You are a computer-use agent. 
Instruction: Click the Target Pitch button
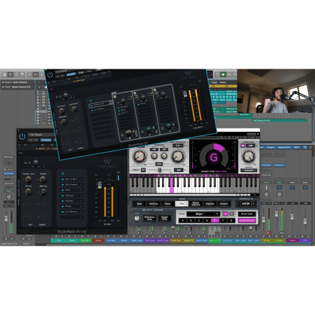(164, 218)
